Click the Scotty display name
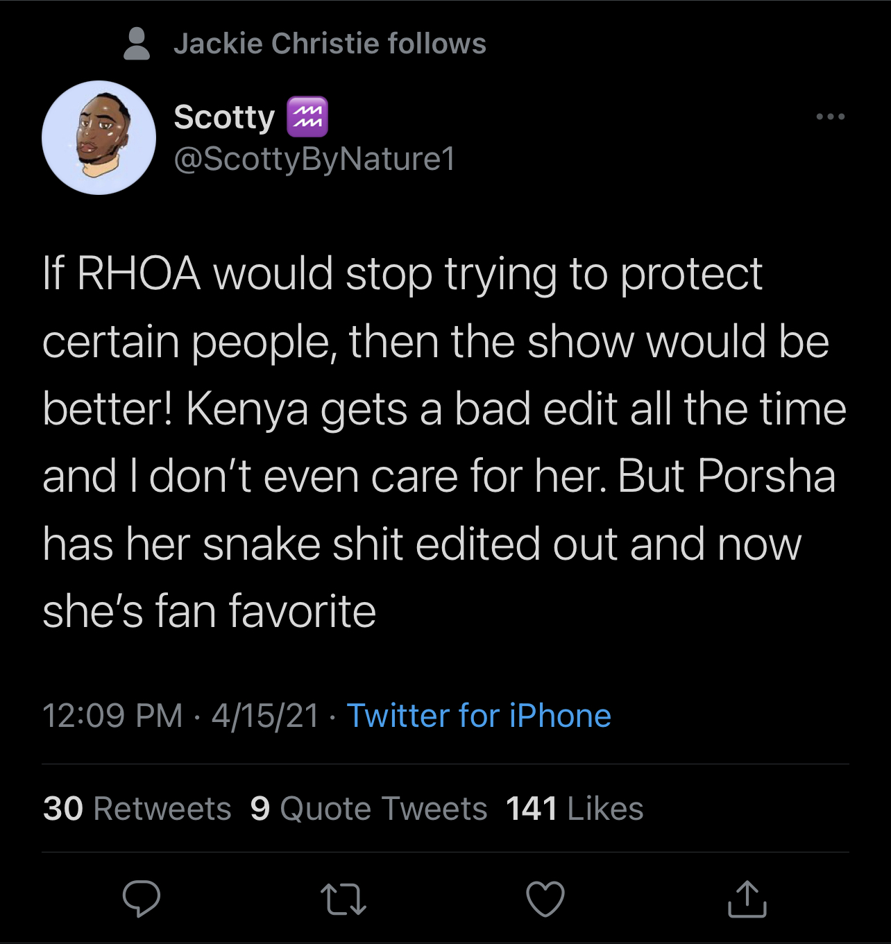The height and width of the screenshot is (944, 891). click(x=224, y=117)
